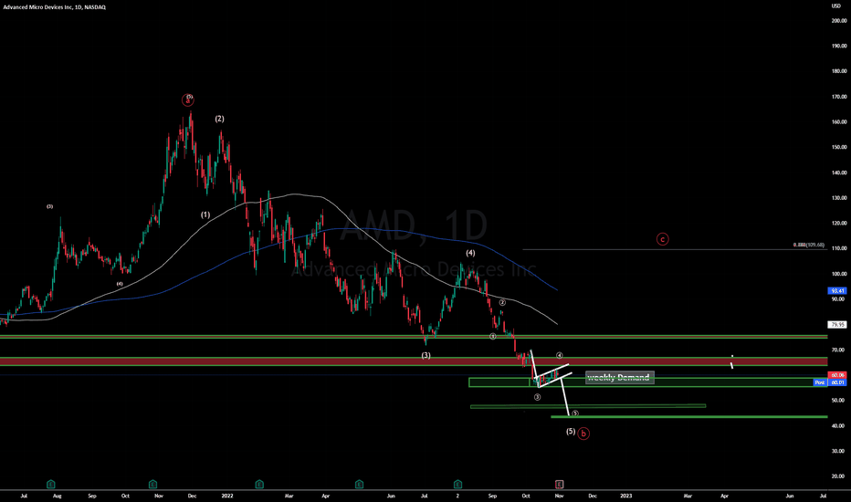Image resolution: width=851 pixels, height=502 pixels.
Task: Click the Aug date axis label
Action: [x=57, y=496]
